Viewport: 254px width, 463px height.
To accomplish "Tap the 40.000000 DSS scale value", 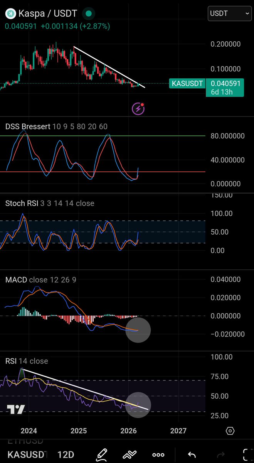I will click(227, 160).
